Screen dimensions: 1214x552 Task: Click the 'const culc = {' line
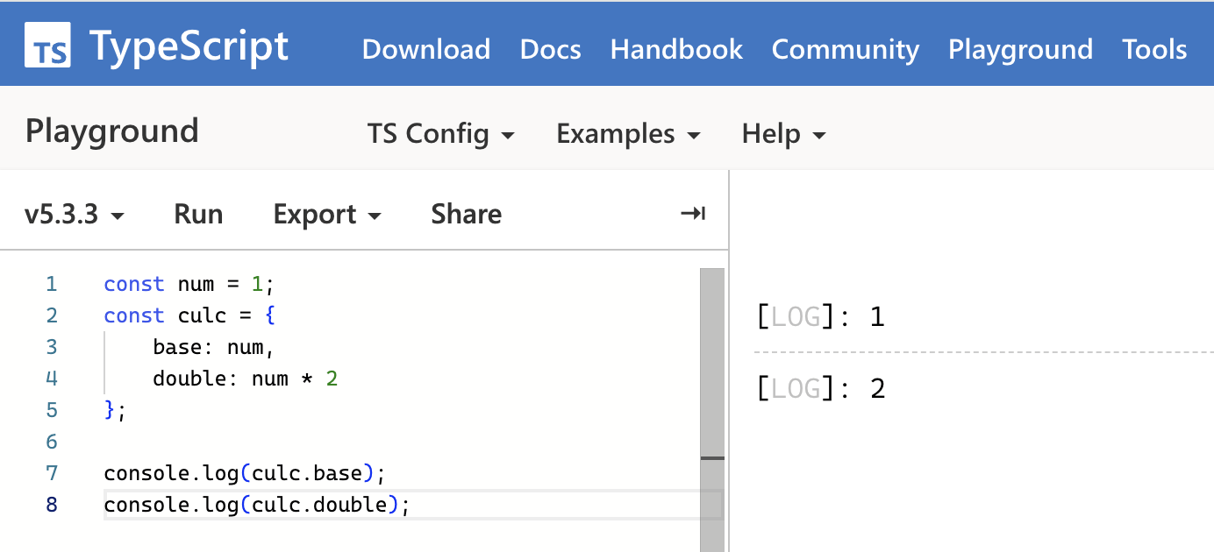click(189, 315)
